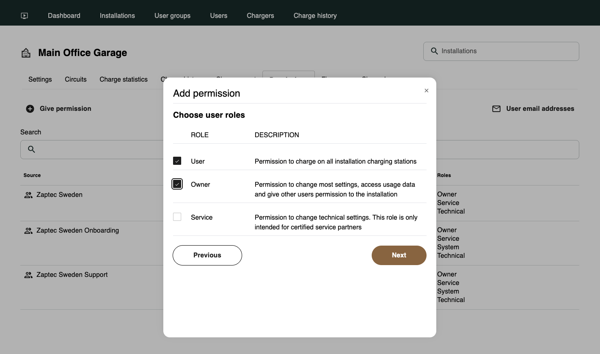This screenshot has height=354, width=600.
Task: Click the magnifier icon in Installations search
Action: coord(434,51)
